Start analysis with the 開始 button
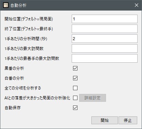Viewport: 142px width, 129px height. point(105,120)
